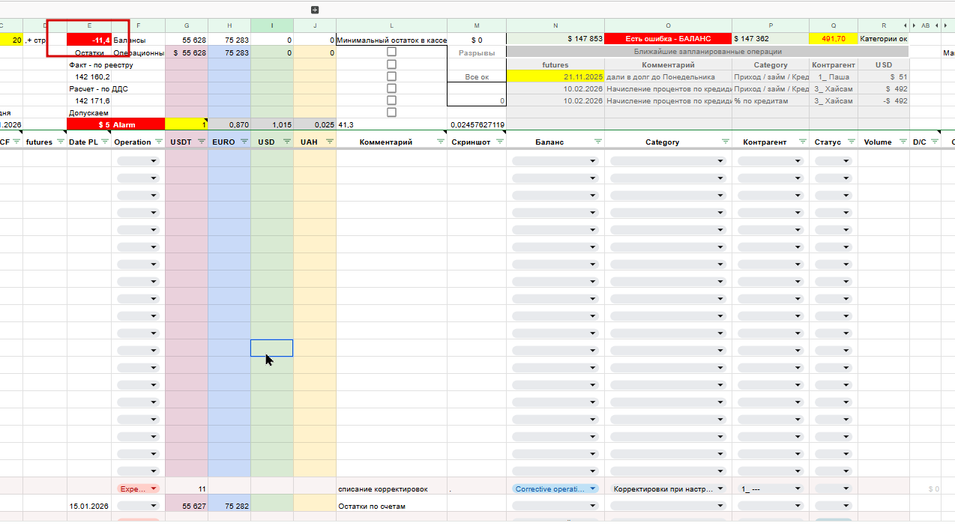Select the yellow cell showing 491,70

click(834, 39)
